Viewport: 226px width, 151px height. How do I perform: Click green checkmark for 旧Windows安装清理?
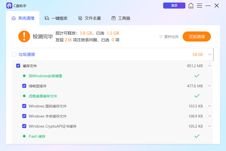(197, 76)
